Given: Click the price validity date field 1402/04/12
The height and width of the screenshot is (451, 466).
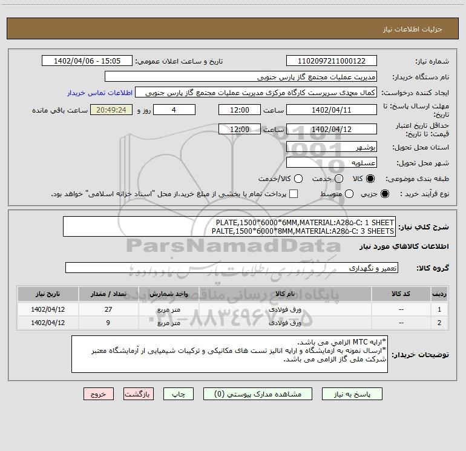Looking at the screenshot, I should tap(332, 129).
